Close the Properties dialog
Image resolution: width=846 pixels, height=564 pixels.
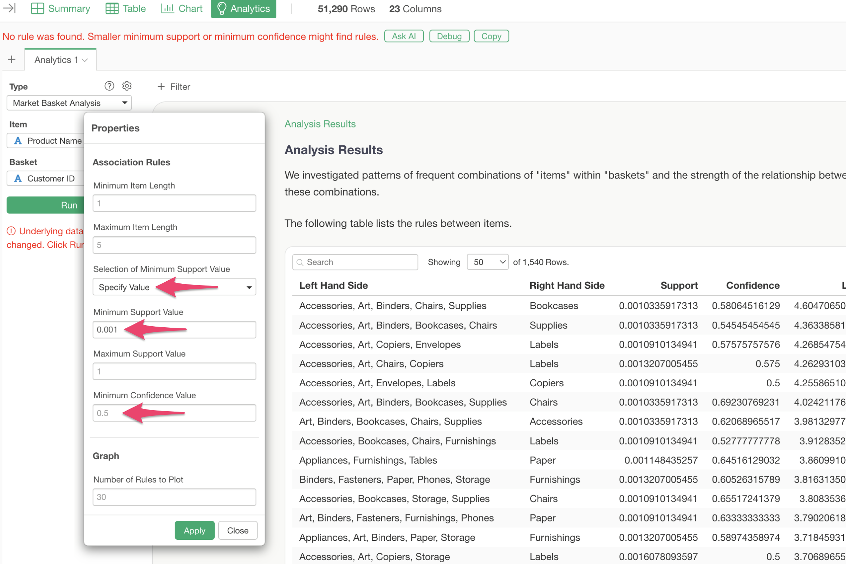[x=237, y=530]
